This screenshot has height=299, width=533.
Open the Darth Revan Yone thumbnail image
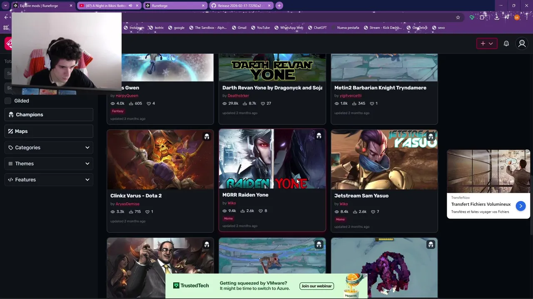point(272,67)
